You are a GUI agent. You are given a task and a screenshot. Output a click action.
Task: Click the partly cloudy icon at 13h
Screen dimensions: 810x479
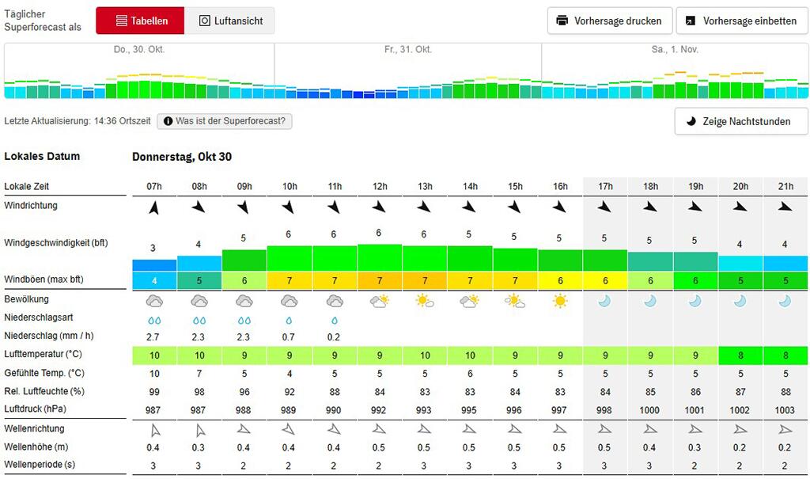point(425,301)
